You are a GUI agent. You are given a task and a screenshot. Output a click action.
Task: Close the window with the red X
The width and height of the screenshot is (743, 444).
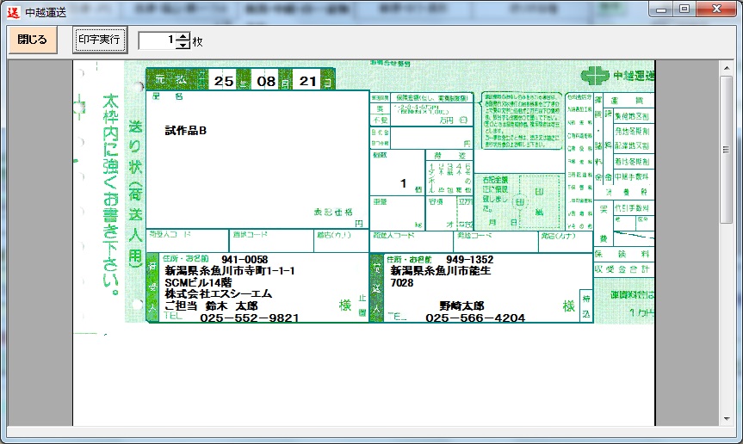[715, 9]
